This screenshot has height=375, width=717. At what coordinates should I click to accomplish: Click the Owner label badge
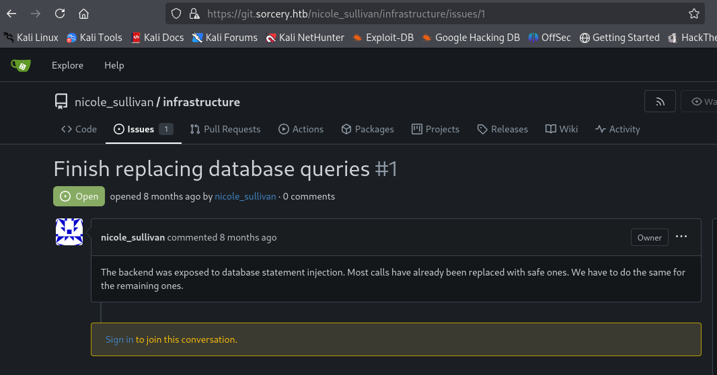point(649,237)
